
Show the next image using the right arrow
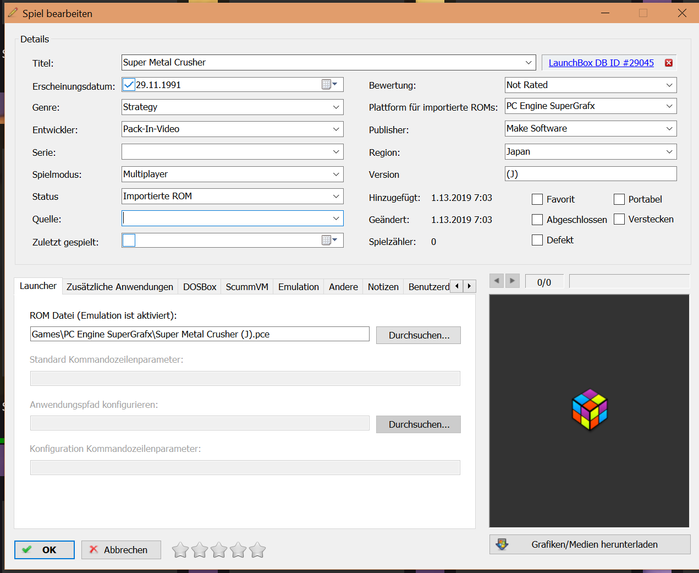point(512,281)
